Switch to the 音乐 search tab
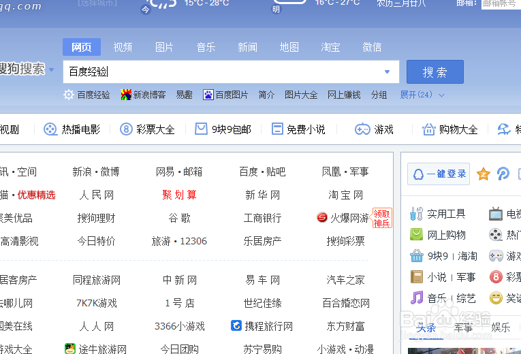The image size is (521, 354). (x=206, y=47)
